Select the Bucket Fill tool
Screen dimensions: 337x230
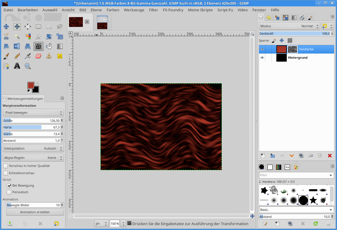point(49,46)
